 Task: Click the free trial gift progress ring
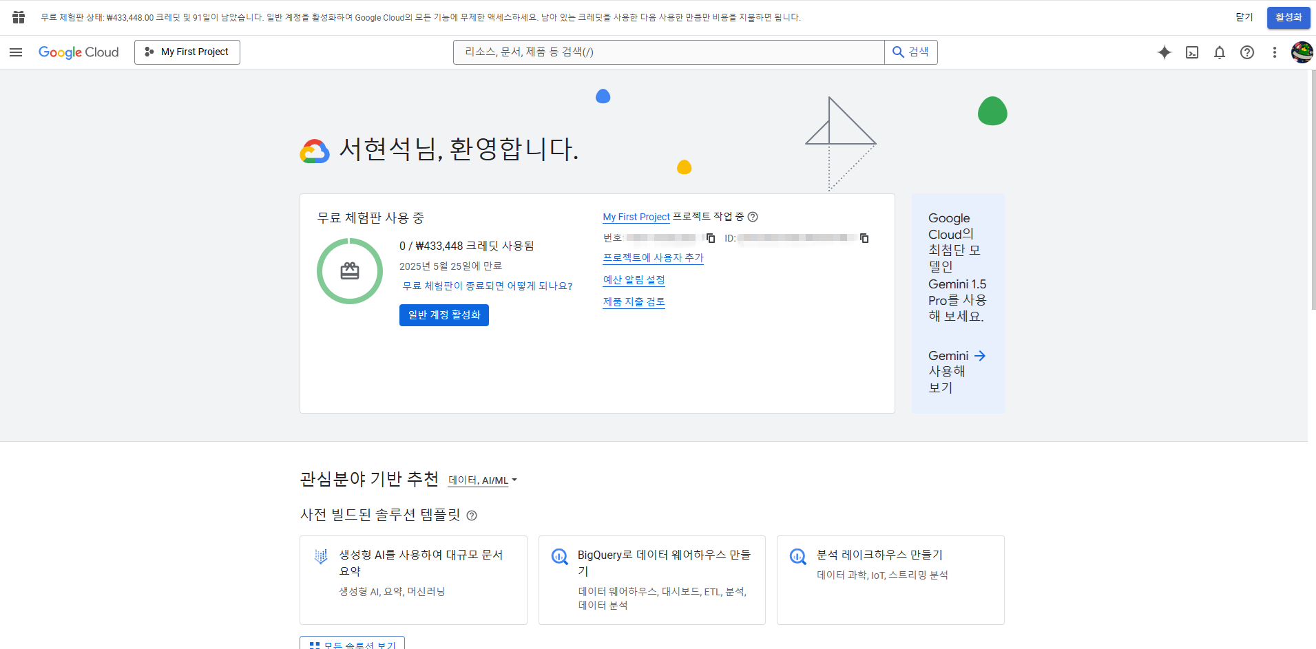[x=350, y=271]
